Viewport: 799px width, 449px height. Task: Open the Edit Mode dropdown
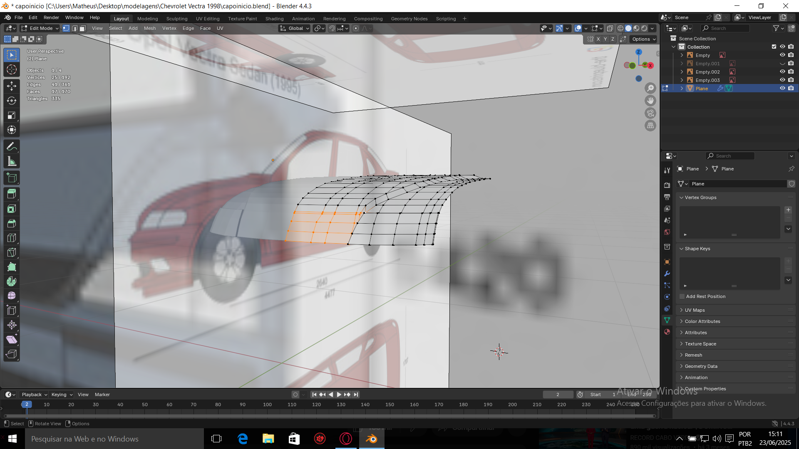click(x=40, y=28)
